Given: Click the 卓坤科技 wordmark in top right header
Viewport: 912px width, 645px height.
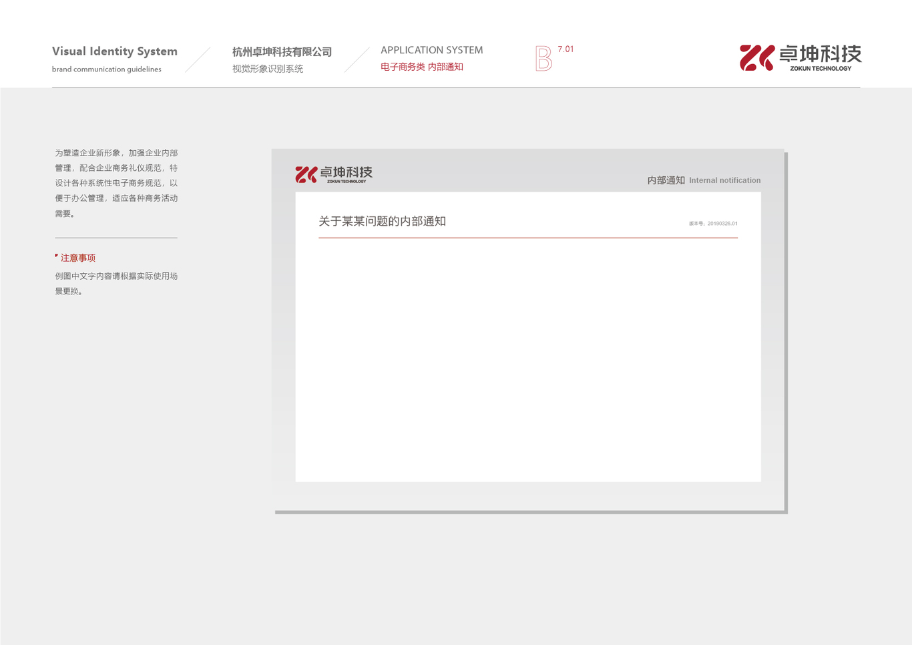Looking at the screenshot, I should click(x=821, y=54).
